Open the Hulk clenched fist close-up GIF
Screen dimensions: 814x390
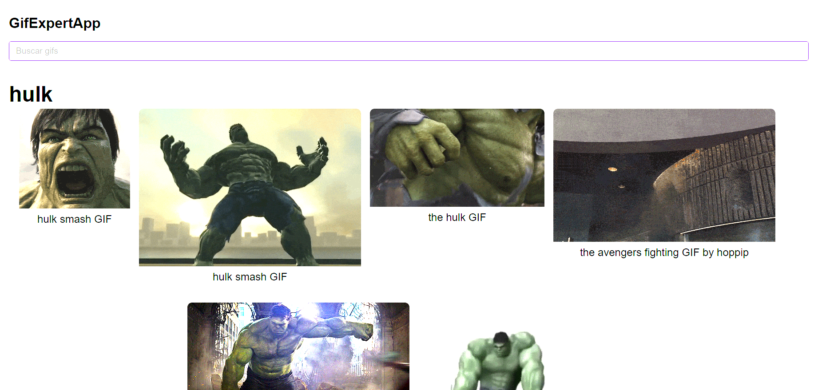[457, 158]
